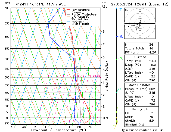Click the 'kt' label in the hodograph
171x132 pixels.
126,10
